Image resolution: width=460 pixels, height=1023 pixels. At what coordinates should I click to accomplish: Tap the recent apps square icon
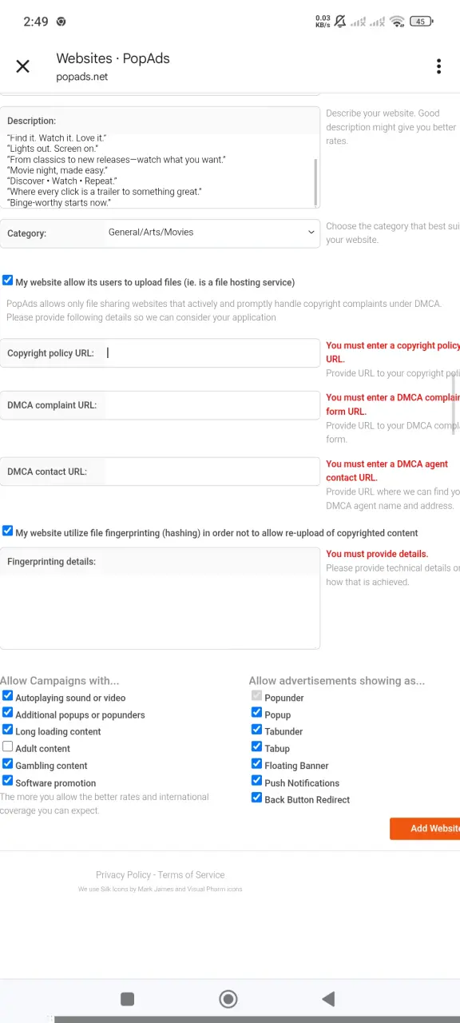127,998
